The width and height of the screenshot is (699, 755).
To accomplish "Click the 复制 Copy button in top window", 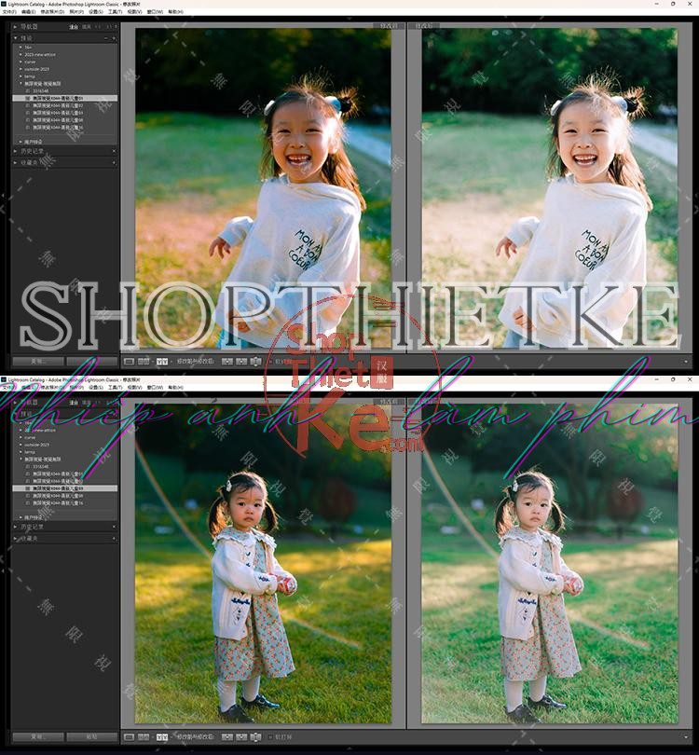I will pos(38,361).
